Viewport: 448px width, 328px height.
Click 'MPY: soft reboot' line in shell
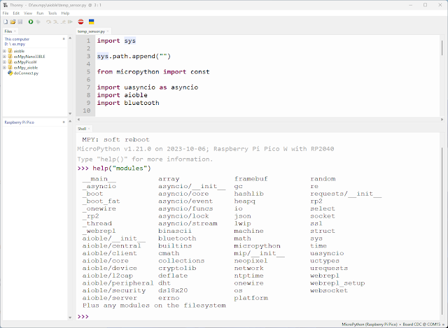click(115, 140)
